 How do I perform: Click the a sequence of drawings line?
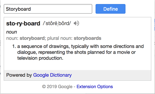(x=80, y=46)
